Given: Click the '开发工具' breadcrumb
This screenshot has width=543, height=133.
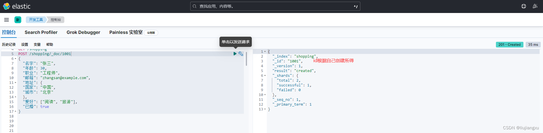Looking at the screenshot, I should coord(36,20).
